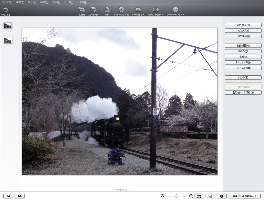
Task: Click the トリミング(M) crop button
Action: click(x=243, y=30)
